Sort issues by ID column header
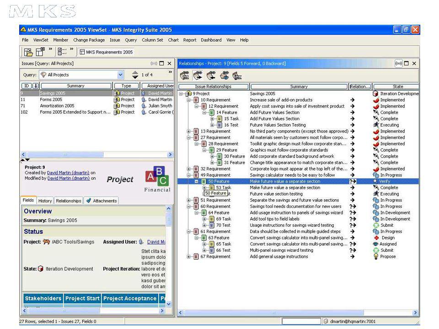439x329 pixels. pos(27,86)
